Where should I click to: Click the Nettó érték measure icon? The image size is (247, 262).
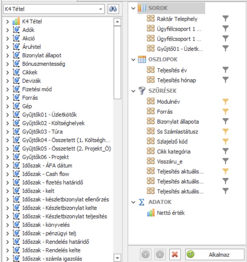151,213
